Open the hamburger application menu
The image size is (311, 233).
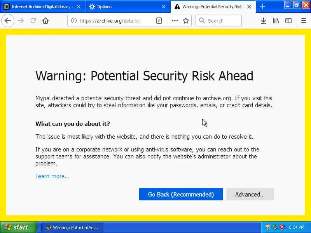[304, 21]
